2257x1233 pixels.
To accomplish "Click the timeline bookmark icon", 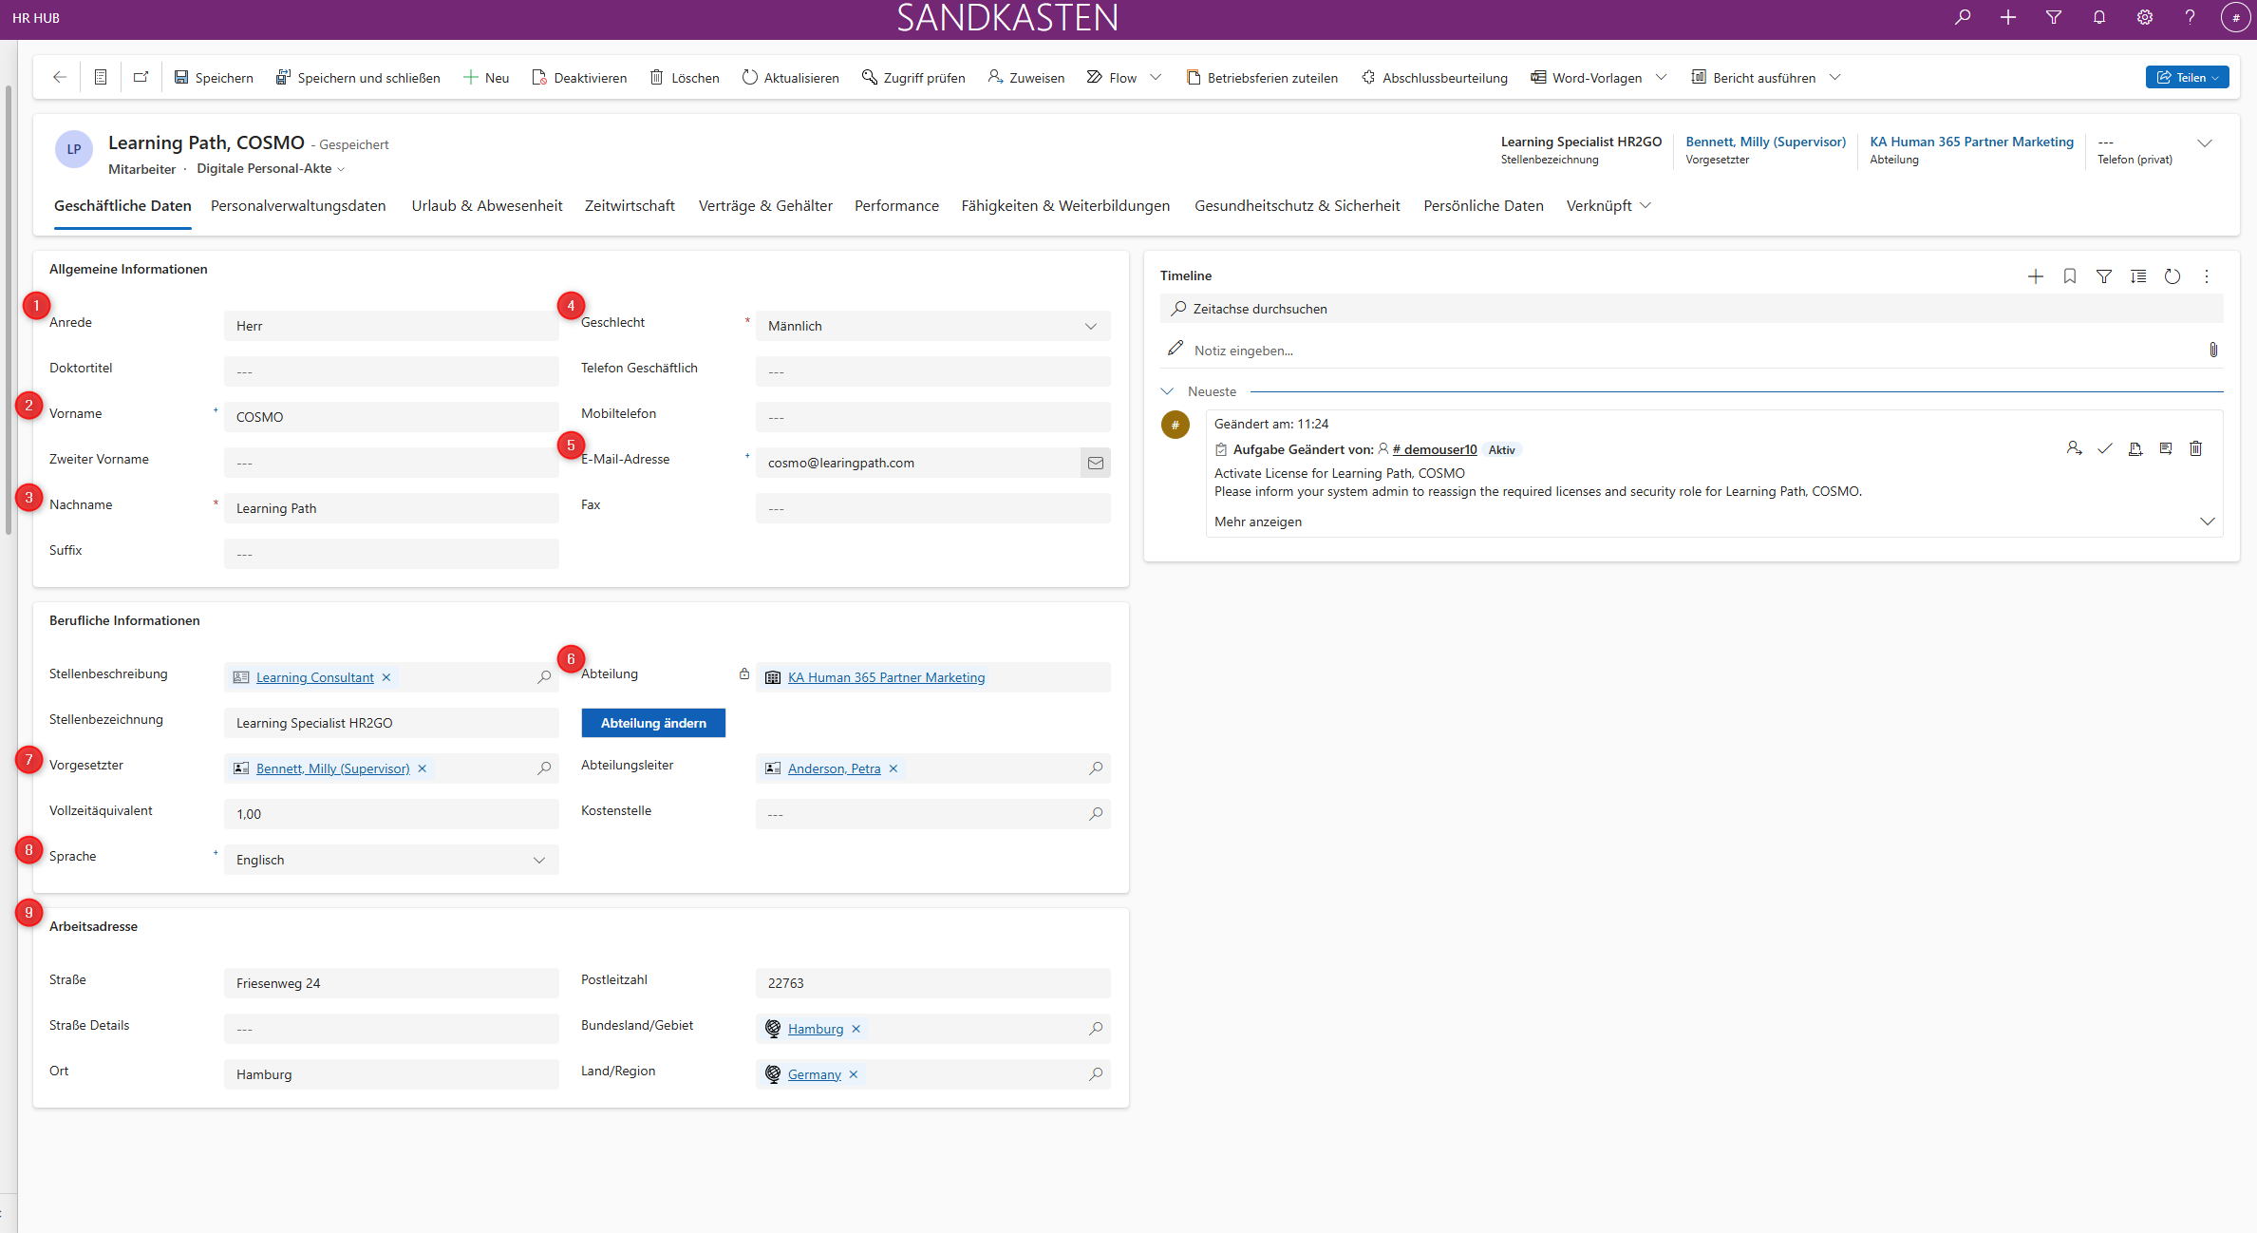I will [2069, 276].
